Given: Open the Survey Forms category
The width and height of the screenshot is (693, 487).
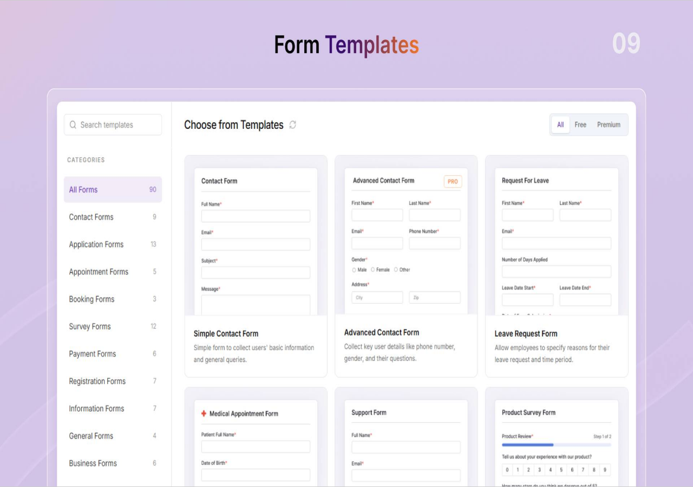Looking at the screenshot, I should pos(113,326).
